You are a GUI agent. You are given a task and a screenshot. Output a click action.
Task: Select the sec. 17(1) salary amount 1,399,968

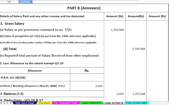click(x=117, y=30)
